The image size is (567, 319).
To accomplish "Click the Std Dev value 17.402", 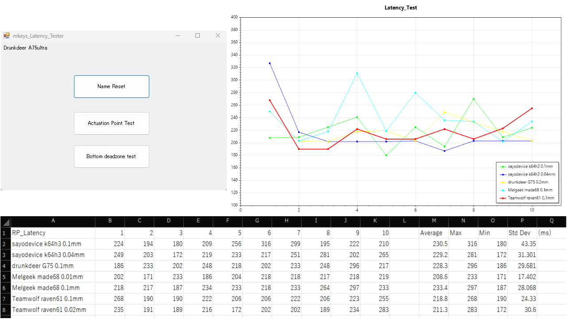I will tap(522, 277).
